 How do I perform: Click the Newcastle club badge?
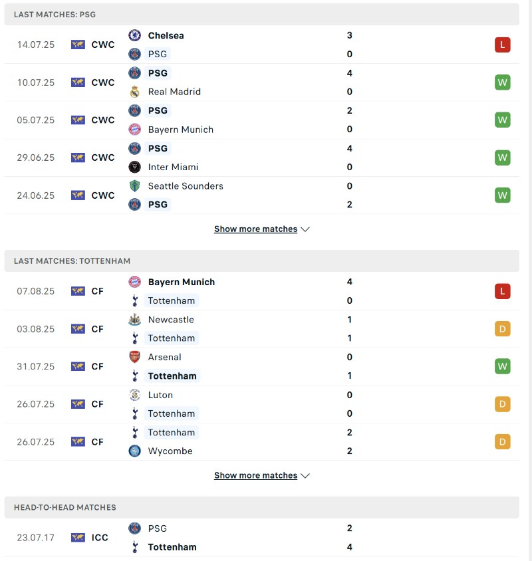click(136, 320)
